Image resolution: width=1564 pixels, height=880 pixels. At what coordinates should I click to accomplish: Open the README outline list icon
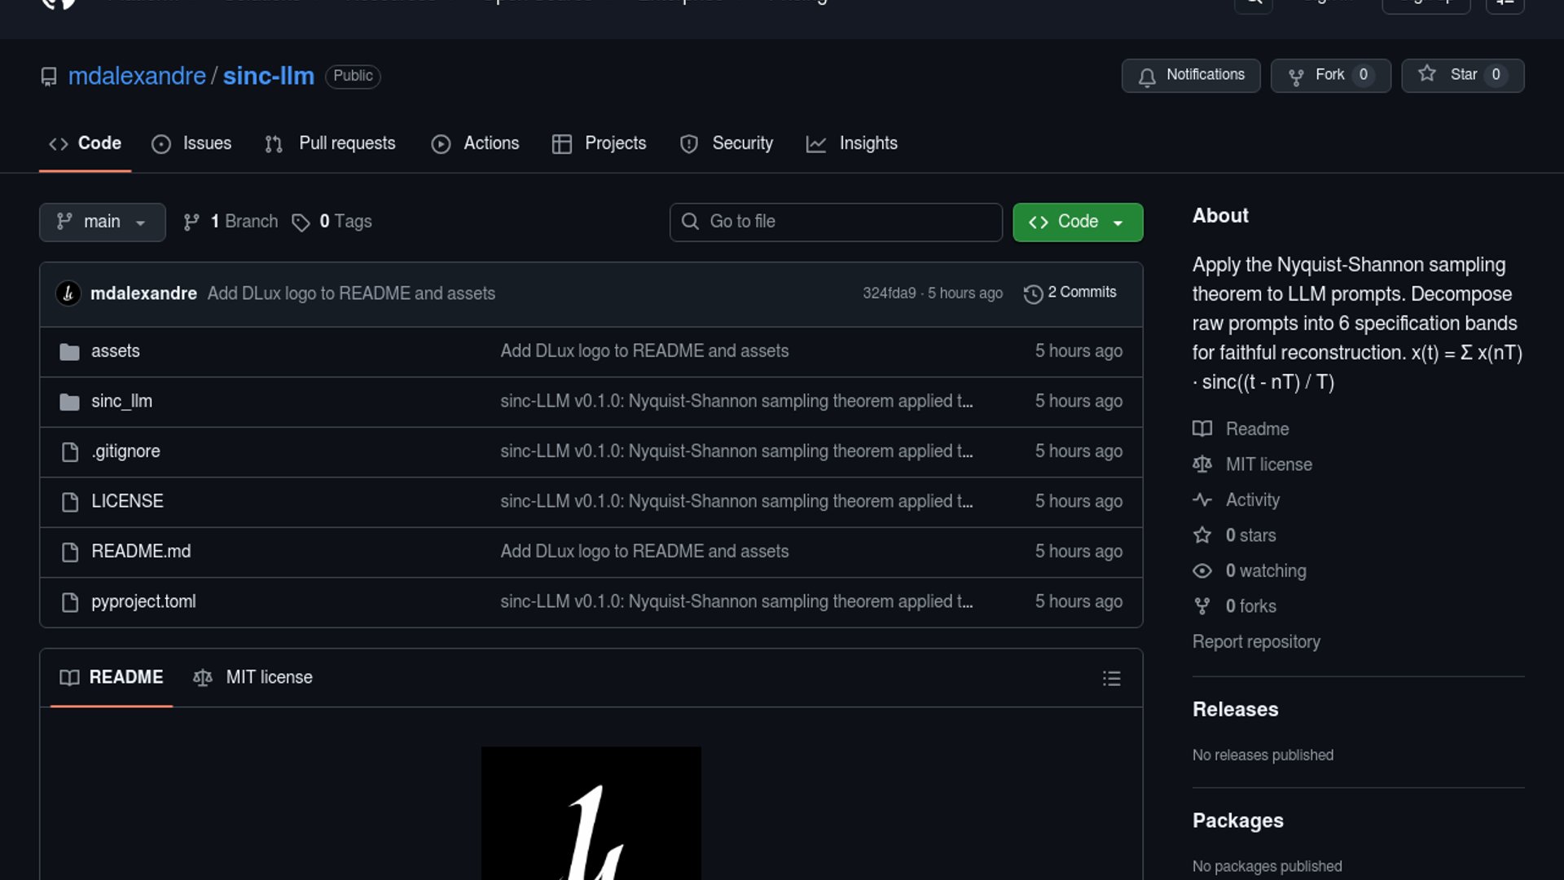pos(1111,678)
